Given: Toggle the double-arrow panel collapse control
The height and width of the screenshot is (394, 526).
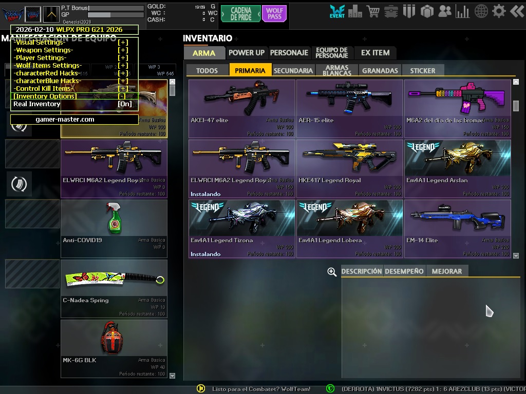Looking at the screenshot, I should [517, 11].
